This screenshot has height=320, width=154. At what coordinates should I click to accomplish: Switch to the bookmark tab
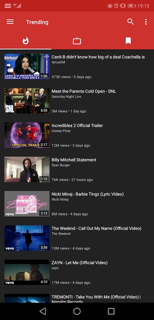coord(128,41)
